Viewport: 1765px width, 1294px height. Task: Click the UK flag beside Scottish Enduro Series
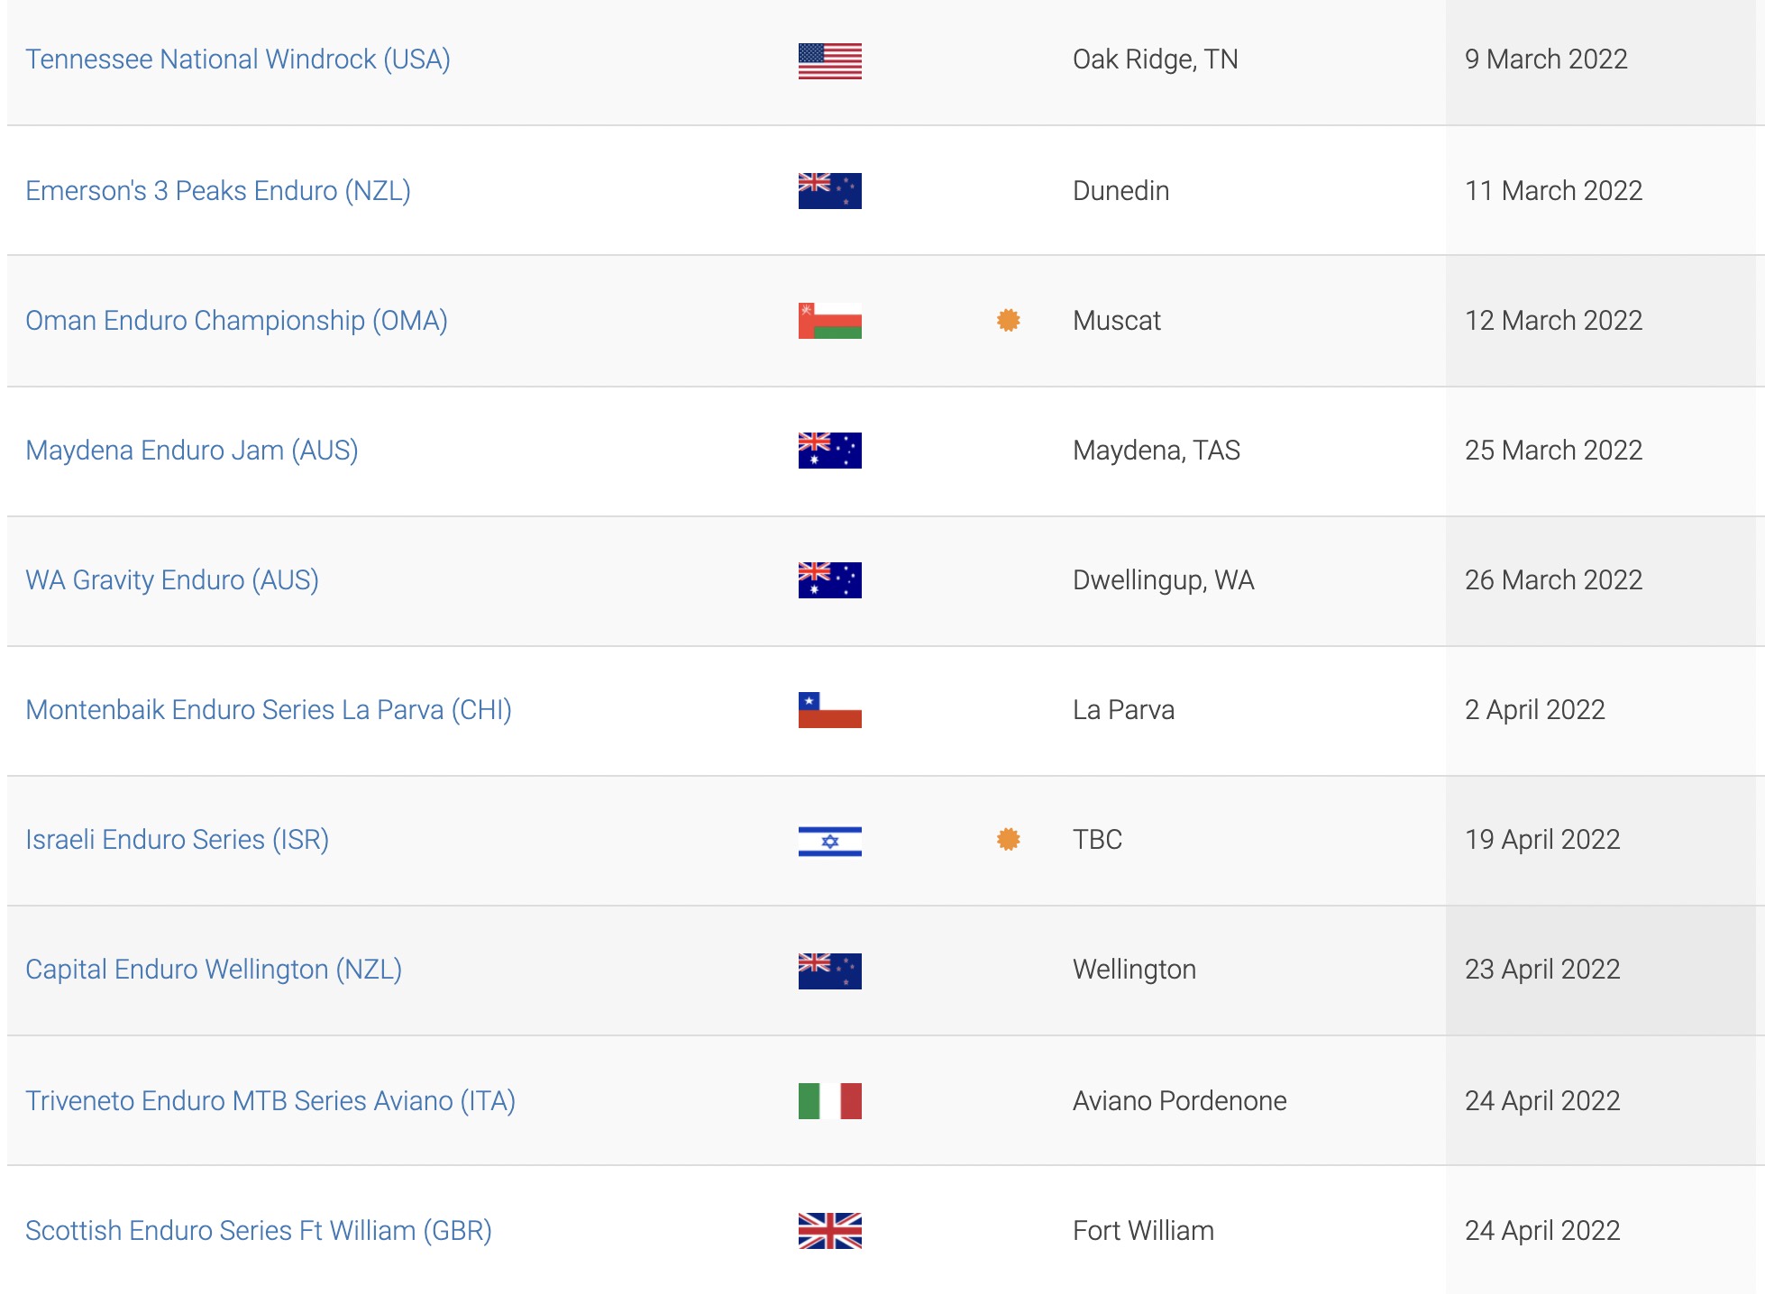(829, 1230)
